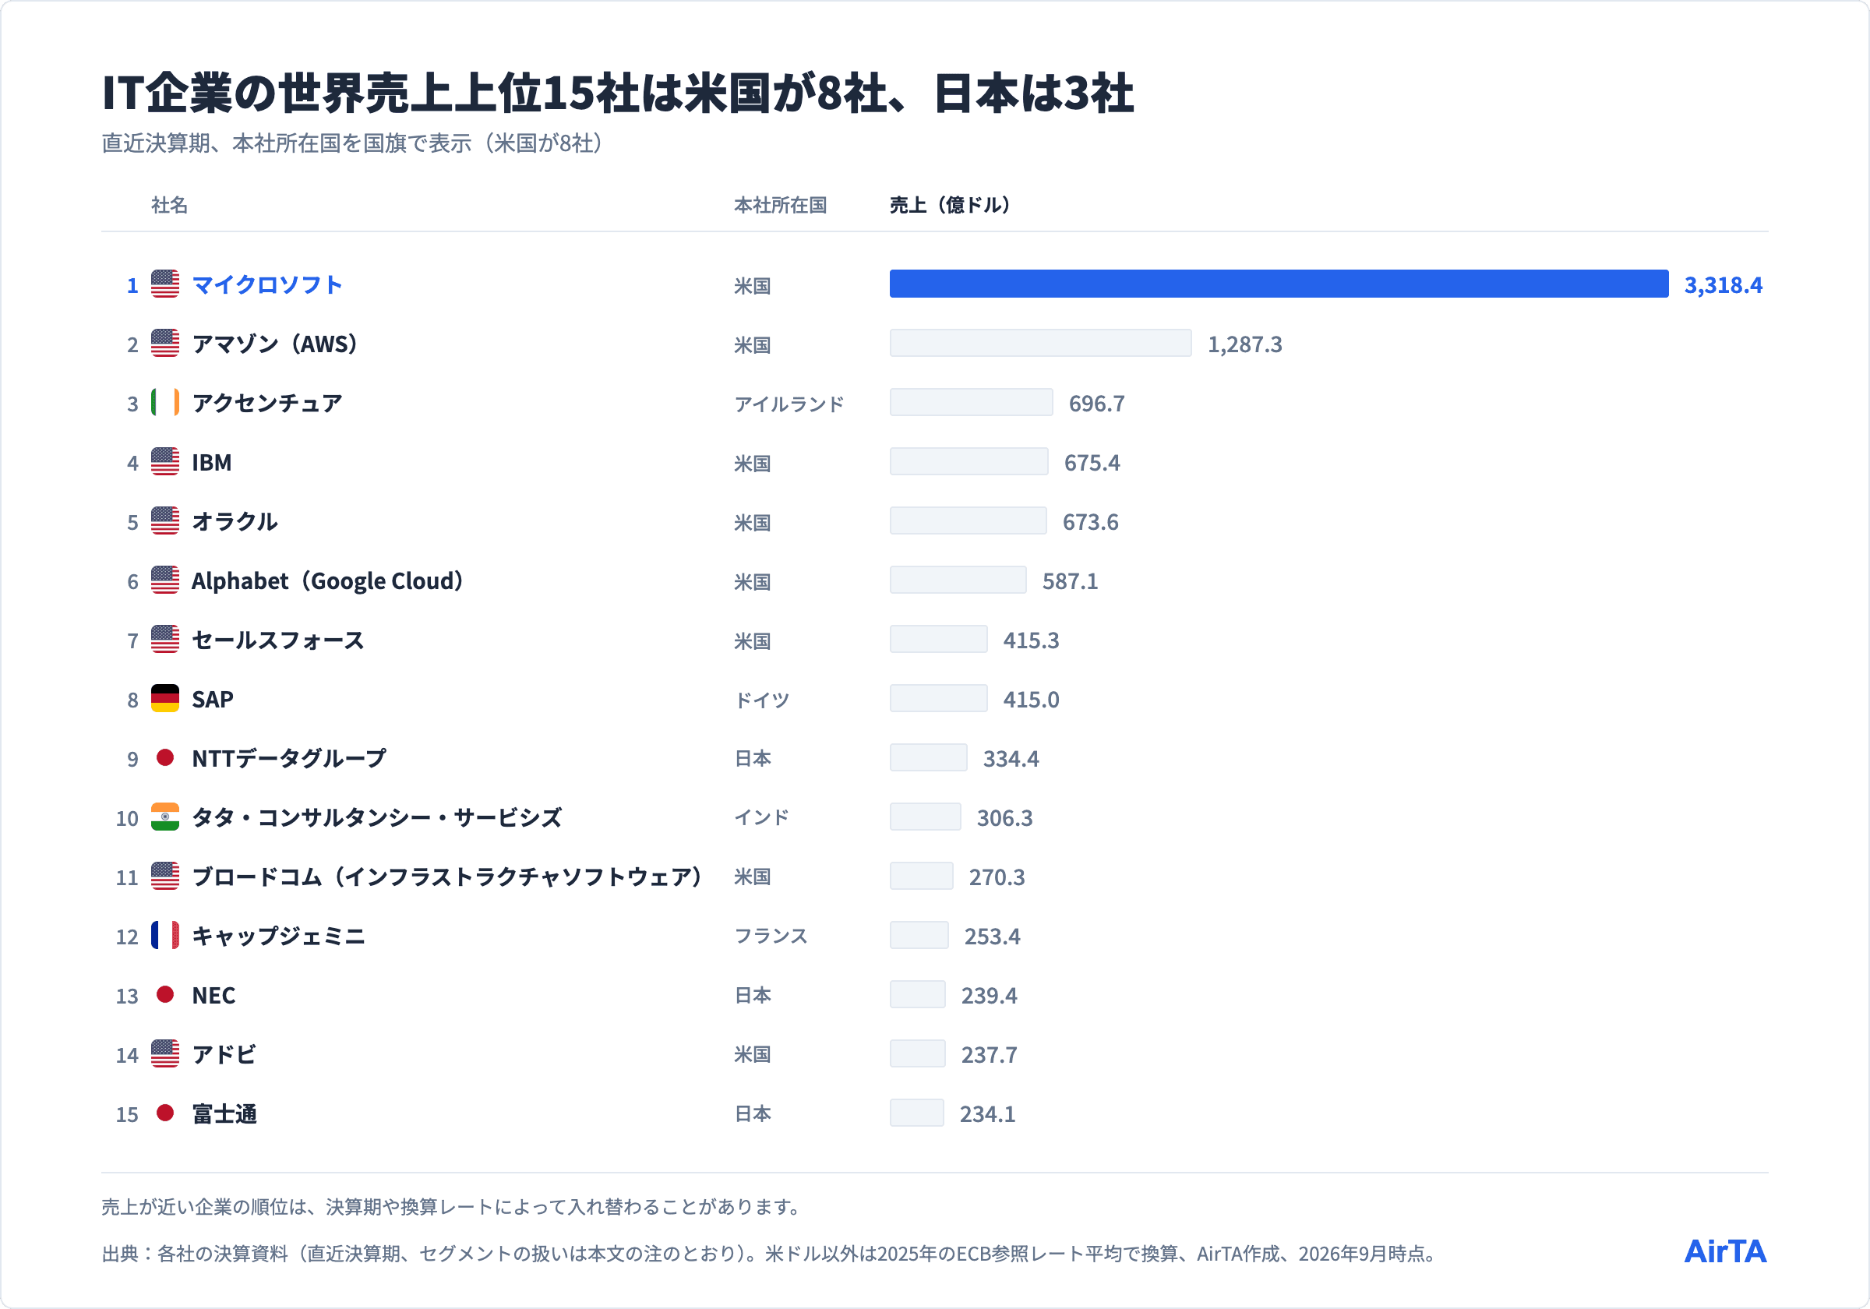Click the Ireland flag beside アクセンチュア
1870x1309 pixels.
tap(164, 402)
